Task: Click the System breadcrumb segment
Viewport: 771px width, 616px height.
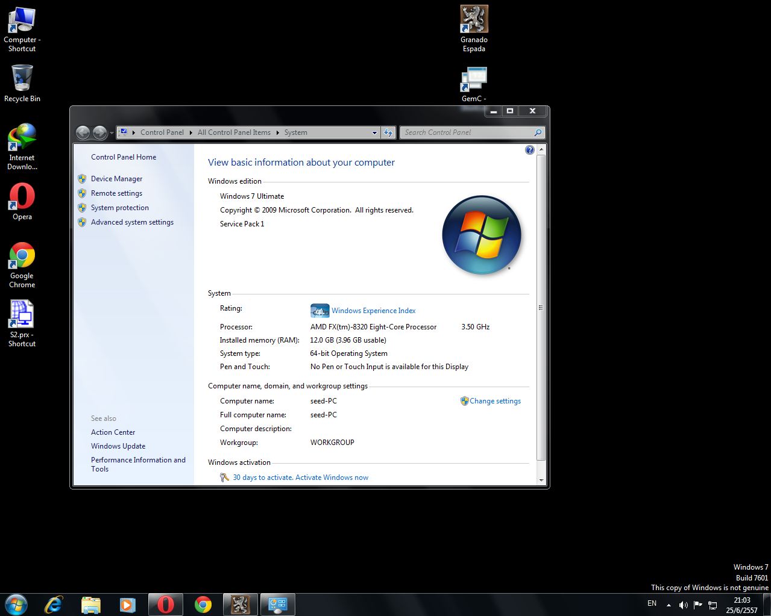Action: [295, 132]
